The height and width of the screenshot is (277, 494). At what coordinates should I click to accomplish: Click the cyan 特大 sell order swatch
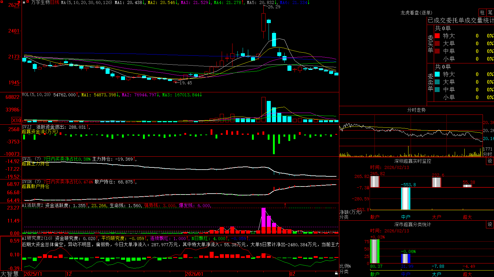(x=437, y=74)
